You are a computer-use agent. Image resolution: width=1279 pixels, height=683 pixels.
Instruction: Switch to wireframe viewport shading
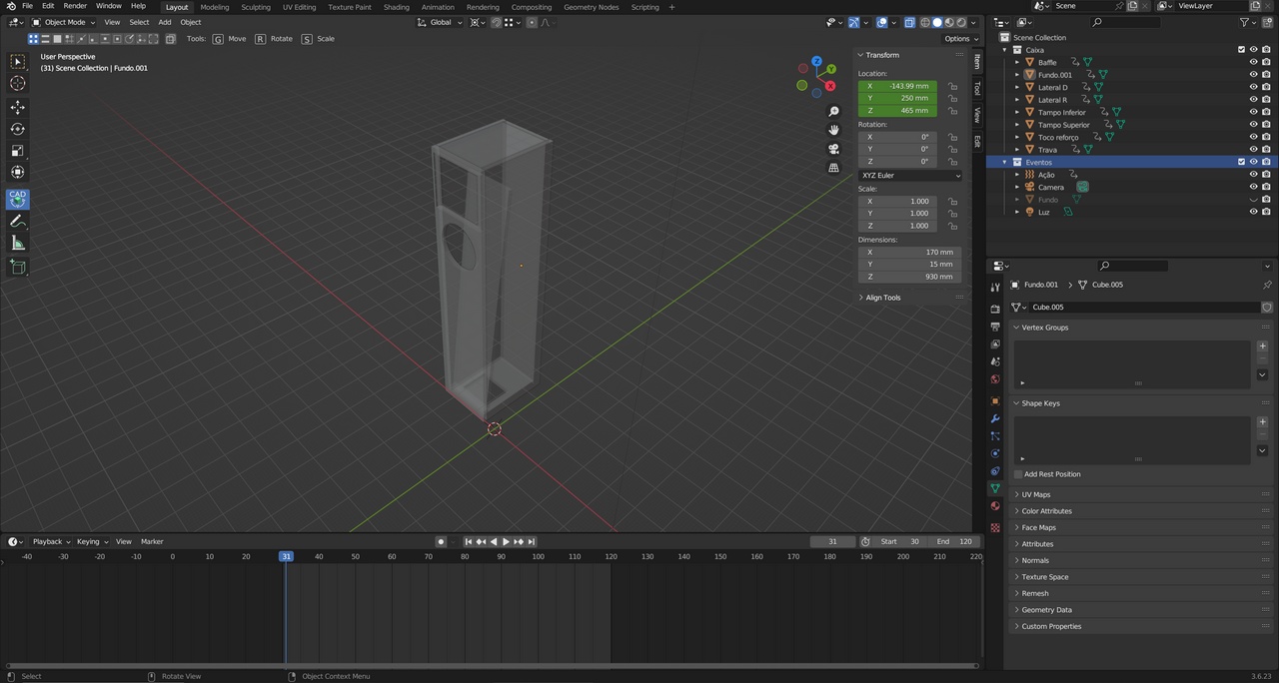pos(924,22)
